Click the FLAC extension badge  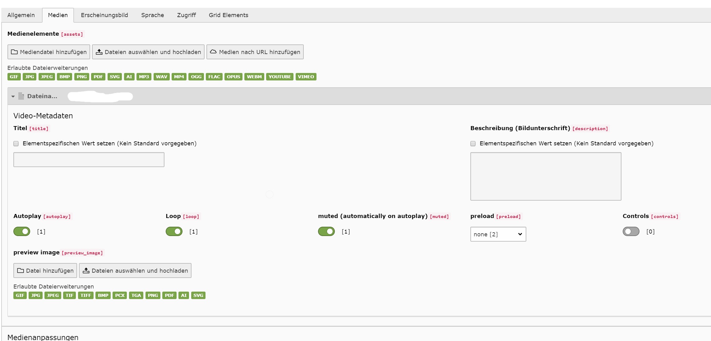[214, 77]
